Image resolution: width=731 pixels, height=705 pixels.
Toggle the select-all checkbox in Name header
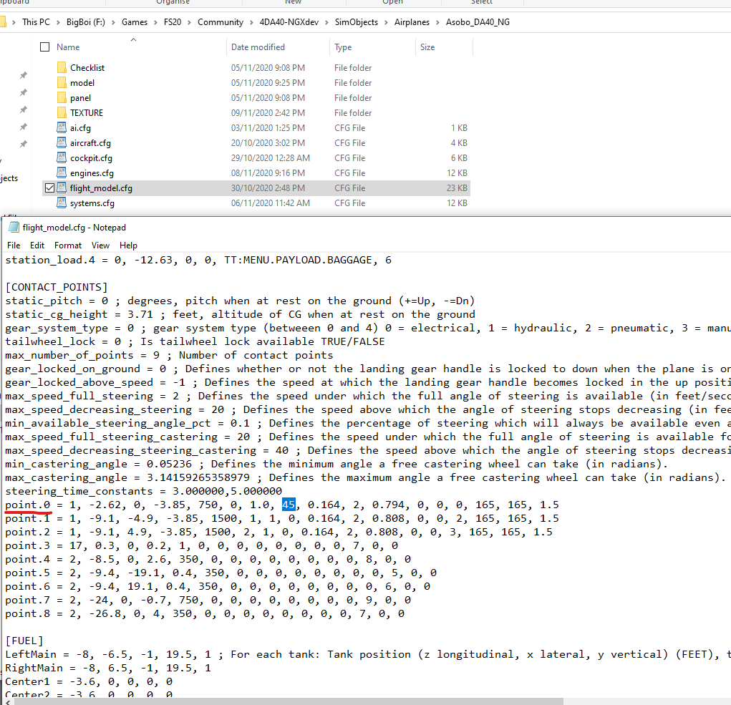click(x=45, y=47)
